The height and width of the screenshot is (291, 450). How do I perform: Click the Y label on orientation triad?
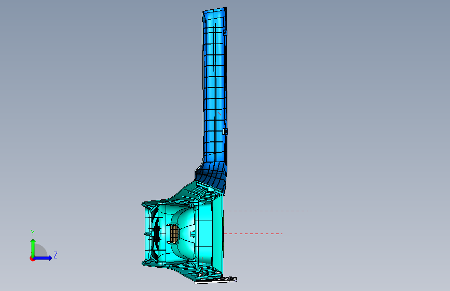pyautogui.click(x=33, y=233)
